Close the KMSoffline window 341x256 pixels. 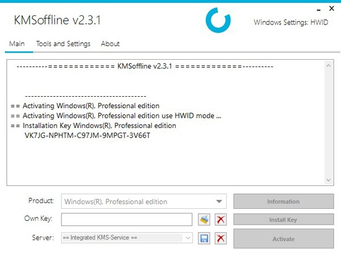[332, 9]
